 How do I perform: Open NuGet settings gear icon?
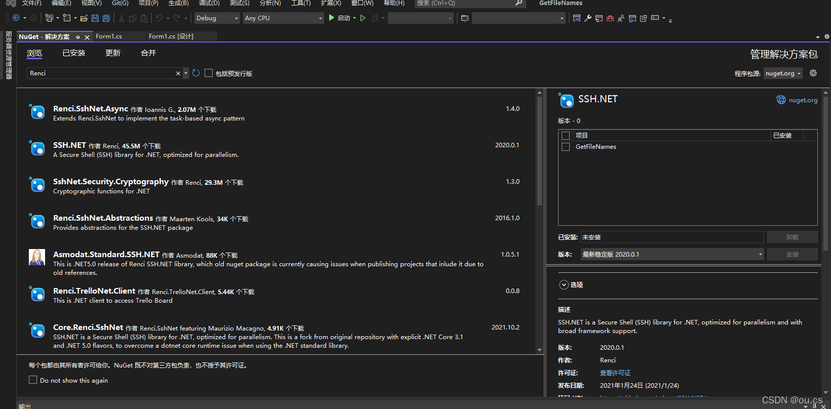pos(813,73)
